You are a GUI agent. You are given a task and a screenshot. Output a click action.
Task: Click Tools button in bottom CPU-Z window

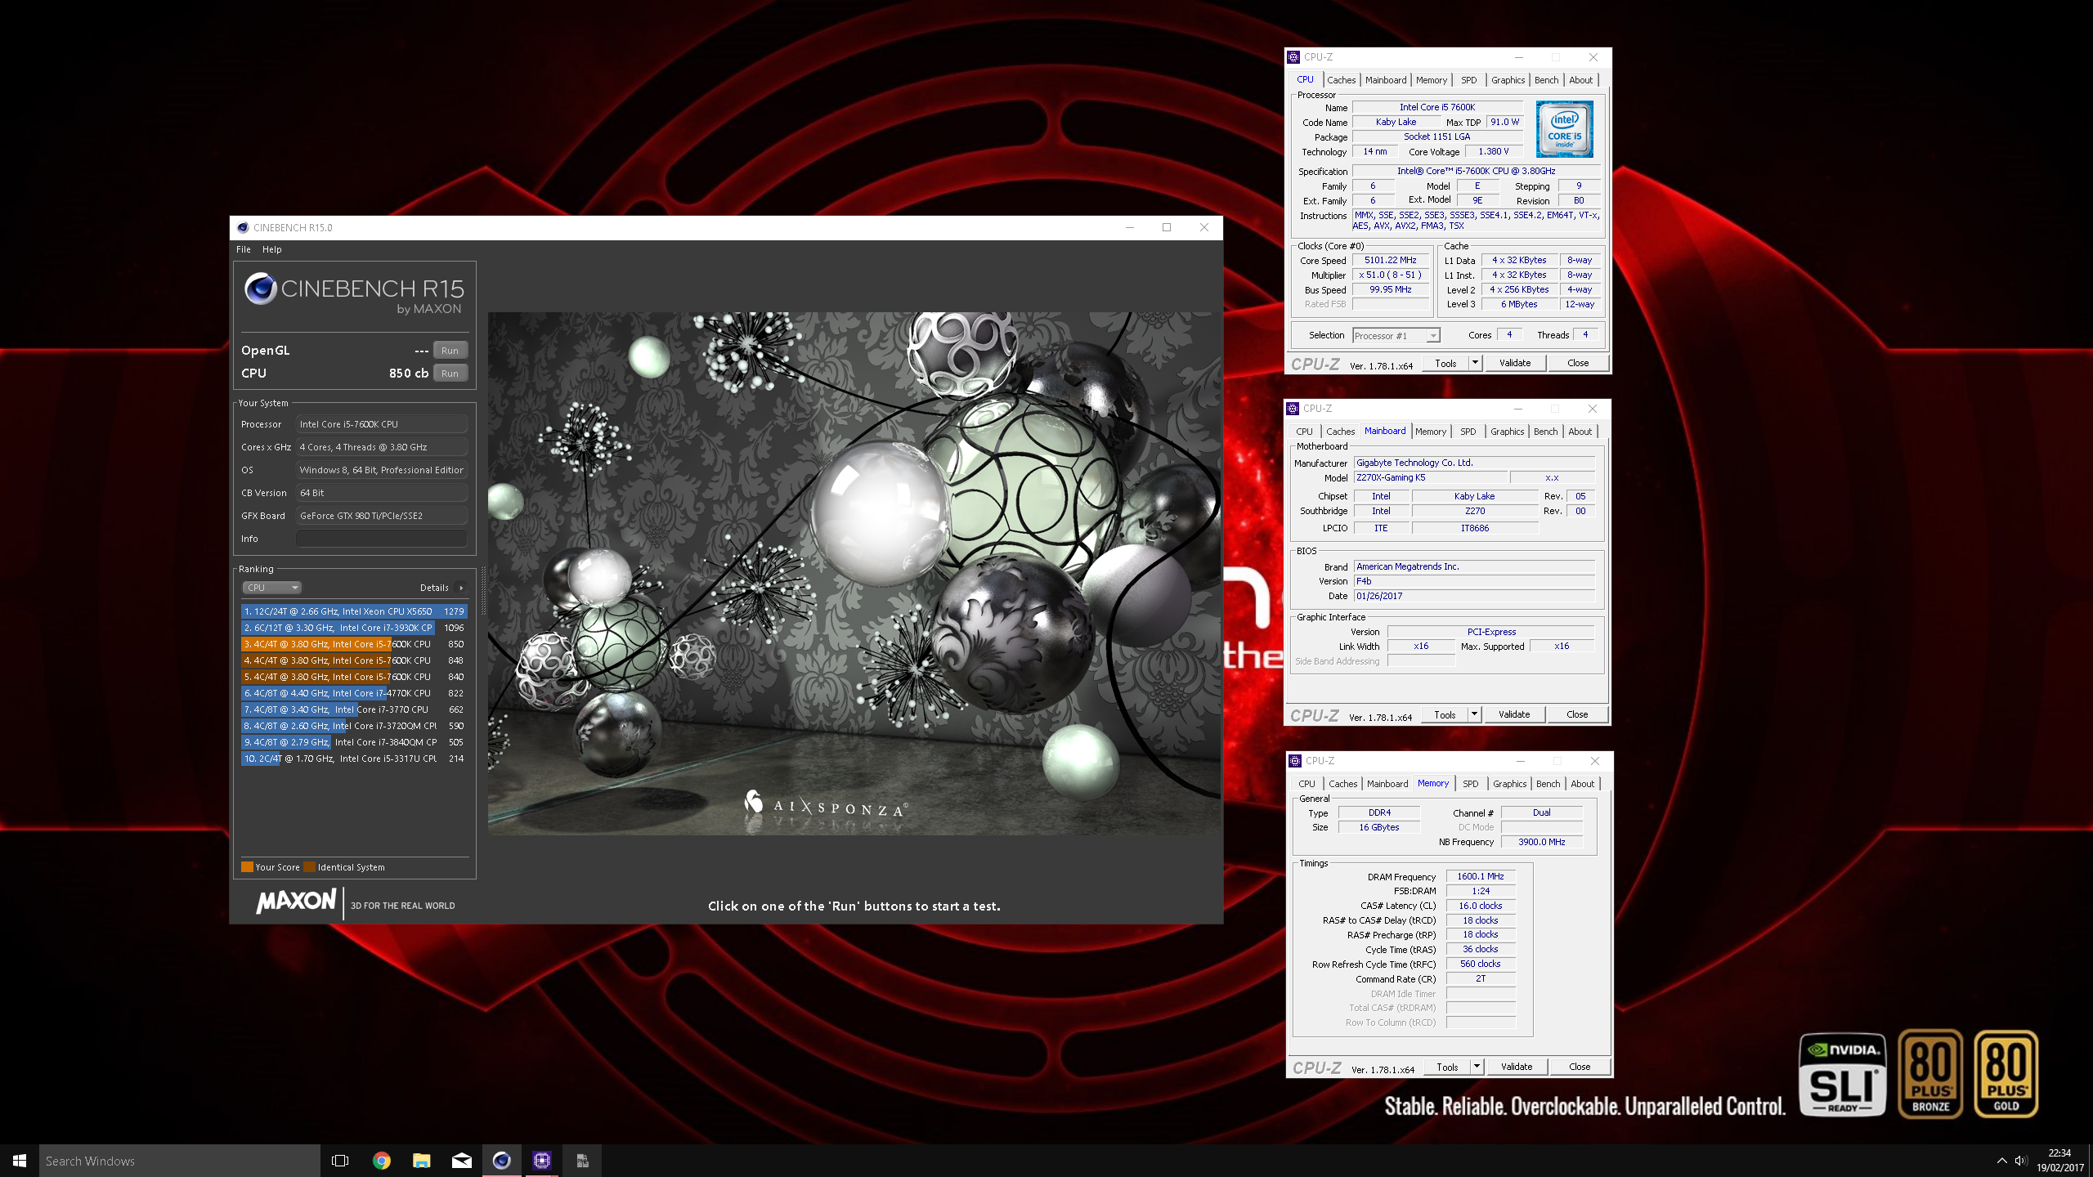(x=1447, y=1067)
